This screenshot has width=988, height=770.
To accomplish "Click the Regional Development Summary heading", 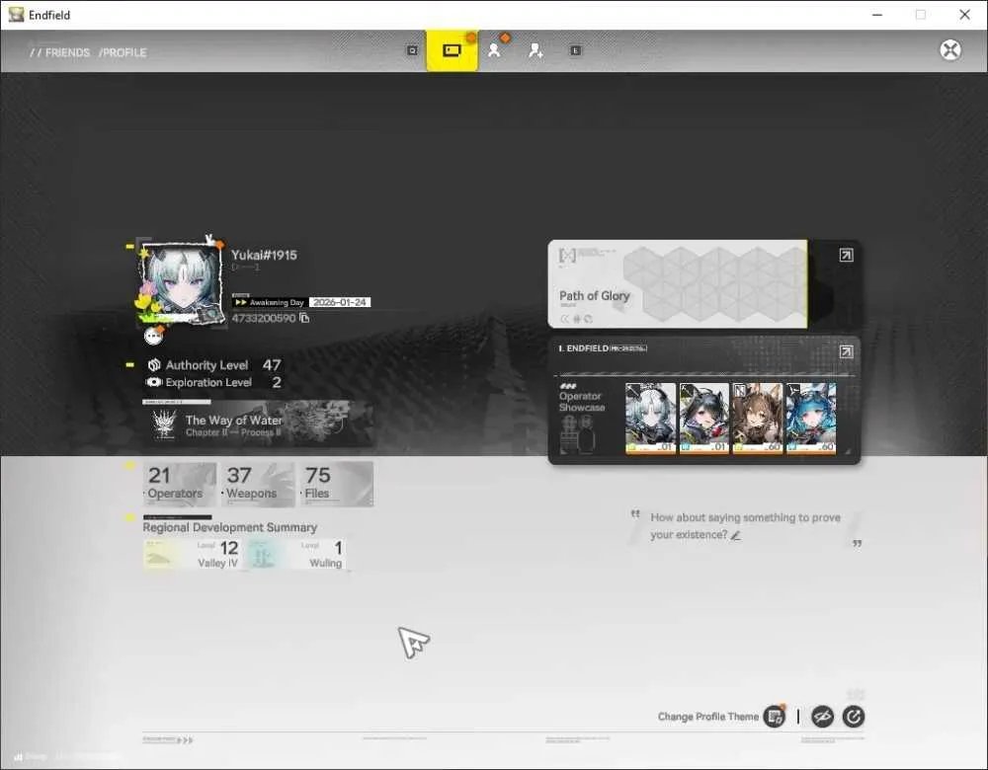I will point(230,527).
